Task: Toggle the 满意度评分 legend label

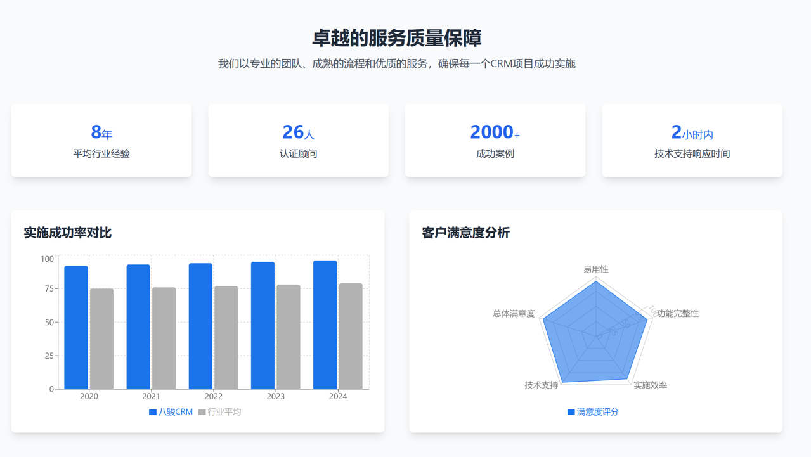Action: (x=598, y=412)
